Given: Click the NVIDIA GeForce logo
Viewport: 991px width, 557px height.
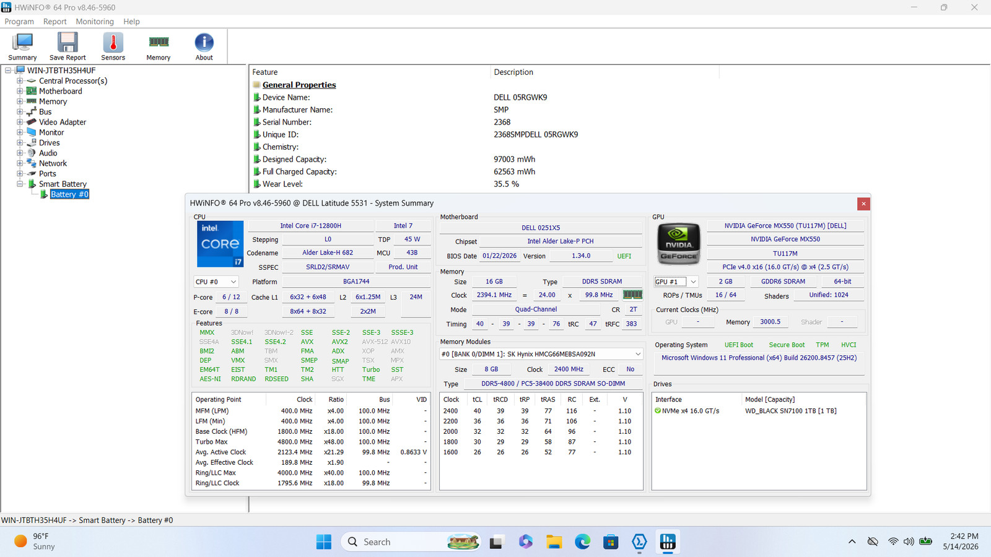Looking at the screenshot, I should pyautogui.click(x=679, y=244).
